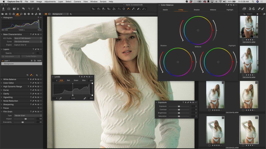Select the Red channel tab in Levels
This screenshot has width=266, height=149.
tap(68, 80)
